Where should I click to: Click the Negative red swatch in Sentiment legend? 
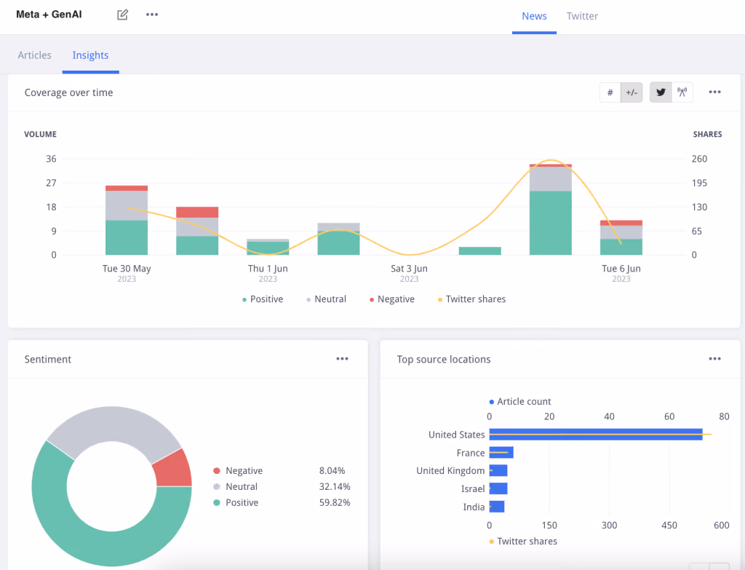217,471
